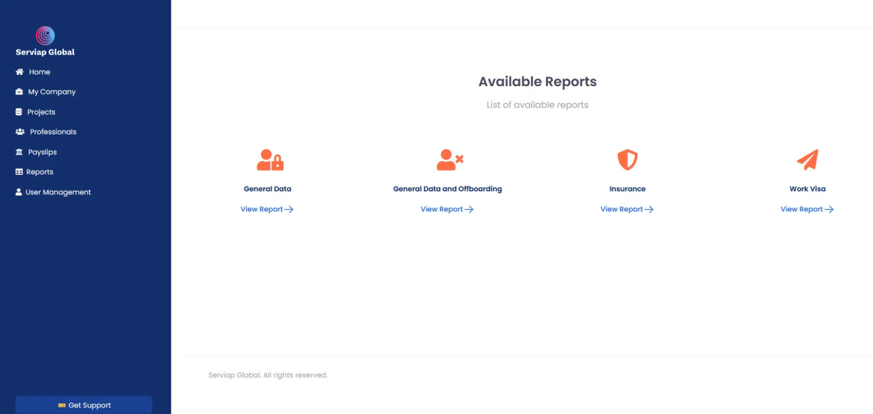Open the Projects section

tap(41, 112)
